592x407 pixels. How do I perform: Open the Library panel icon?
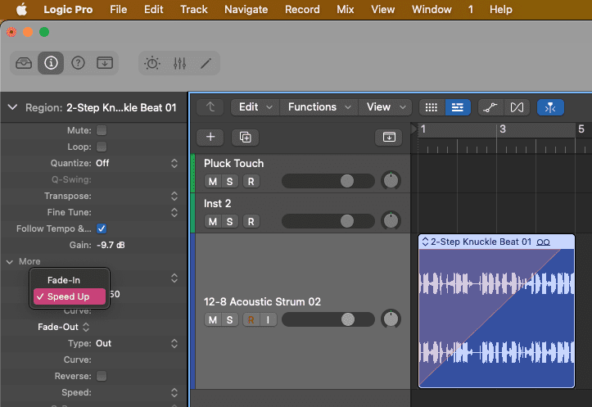point(24,63)
